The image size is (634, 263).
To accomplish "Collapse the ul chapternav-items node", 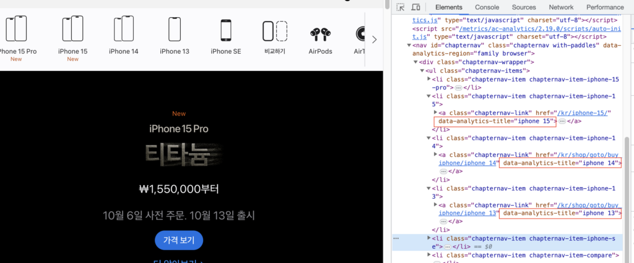I will (x=422, y=70).
